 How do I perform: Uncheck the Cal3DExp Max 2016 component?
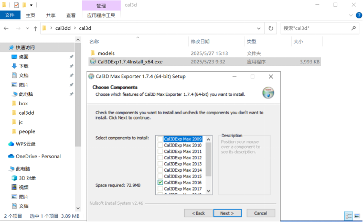160,183
